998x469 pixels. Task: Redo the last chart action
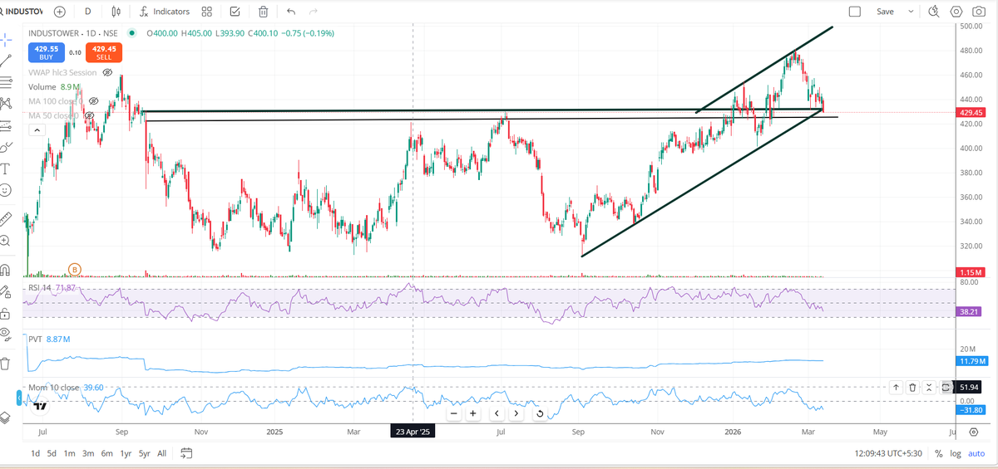pyautogui.click(x=314, y=12)
